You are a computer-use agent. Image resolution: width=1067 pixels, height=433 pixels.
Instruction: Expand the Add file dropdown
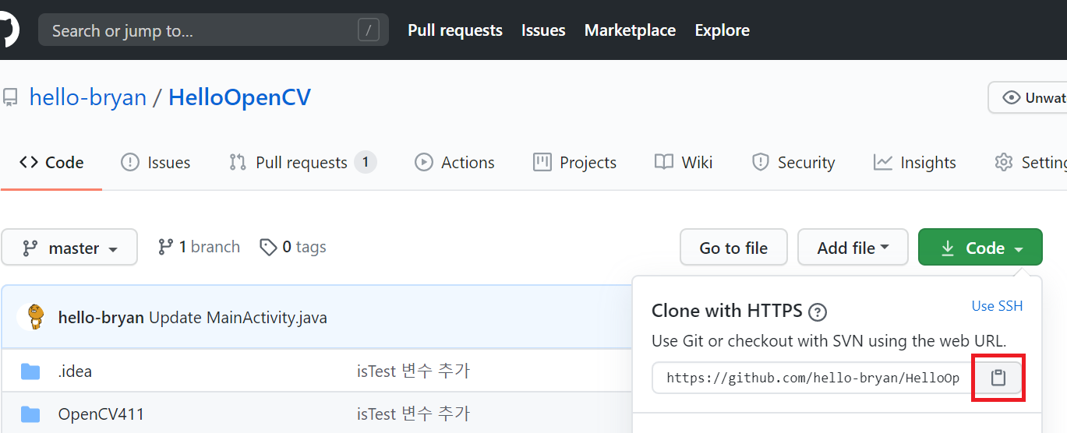click(x=853, y=248)
